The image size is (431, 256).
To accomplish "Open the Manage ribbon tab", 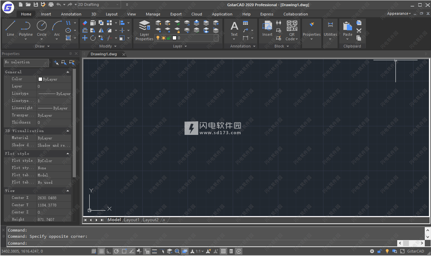I will click(153, 14).
